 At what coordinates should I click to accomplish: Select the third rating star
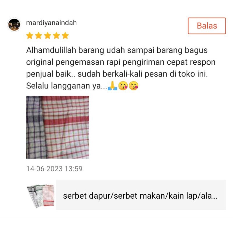tap(47, 36)
